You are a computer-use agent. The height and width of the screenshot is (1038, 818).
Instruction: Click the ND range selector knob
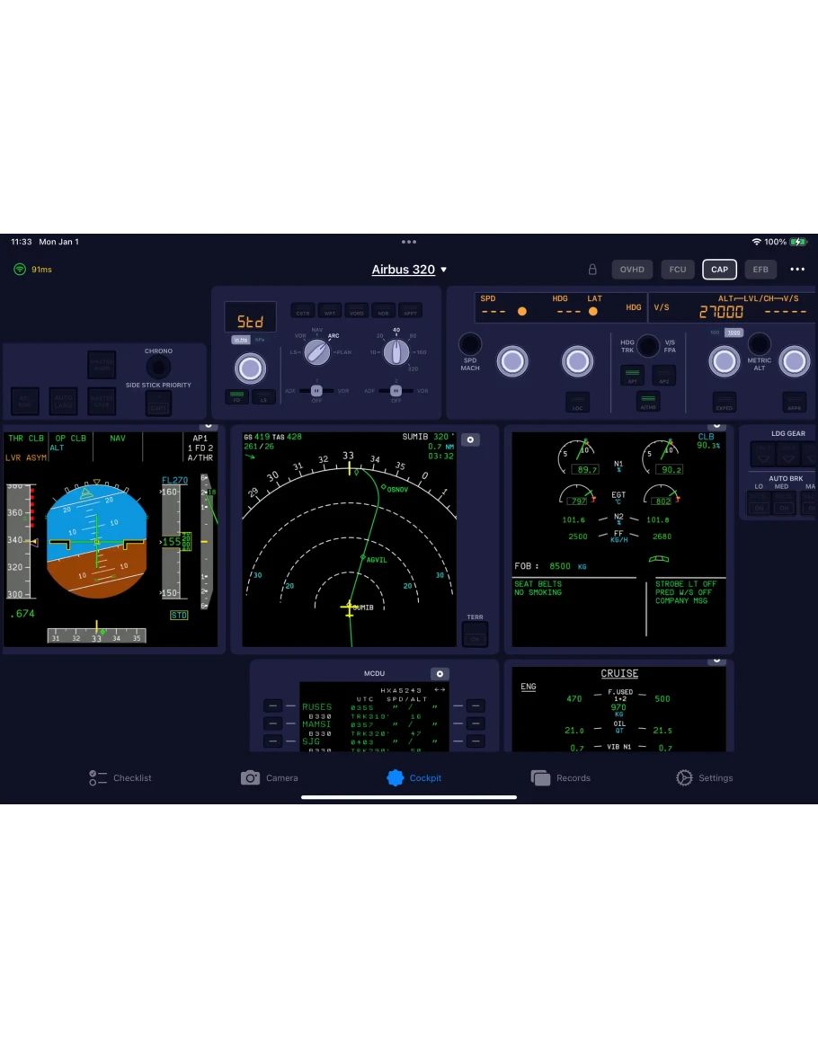pyautogui.click(x=396, y=352)
